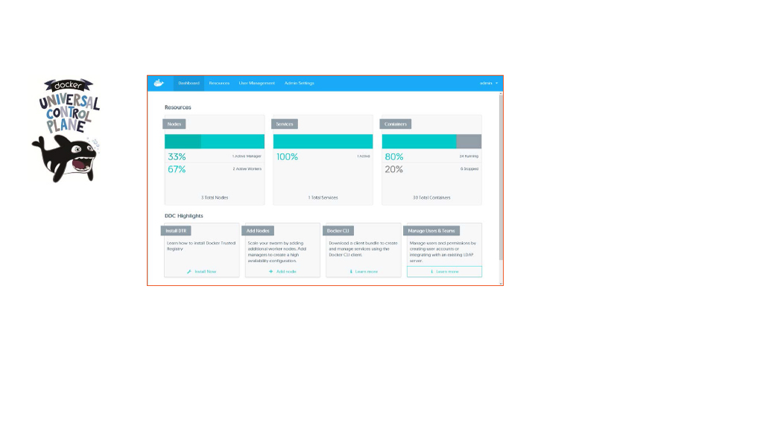Click the Services resource label
Screen dimensions: 763x429
click(x=284, y=124)
